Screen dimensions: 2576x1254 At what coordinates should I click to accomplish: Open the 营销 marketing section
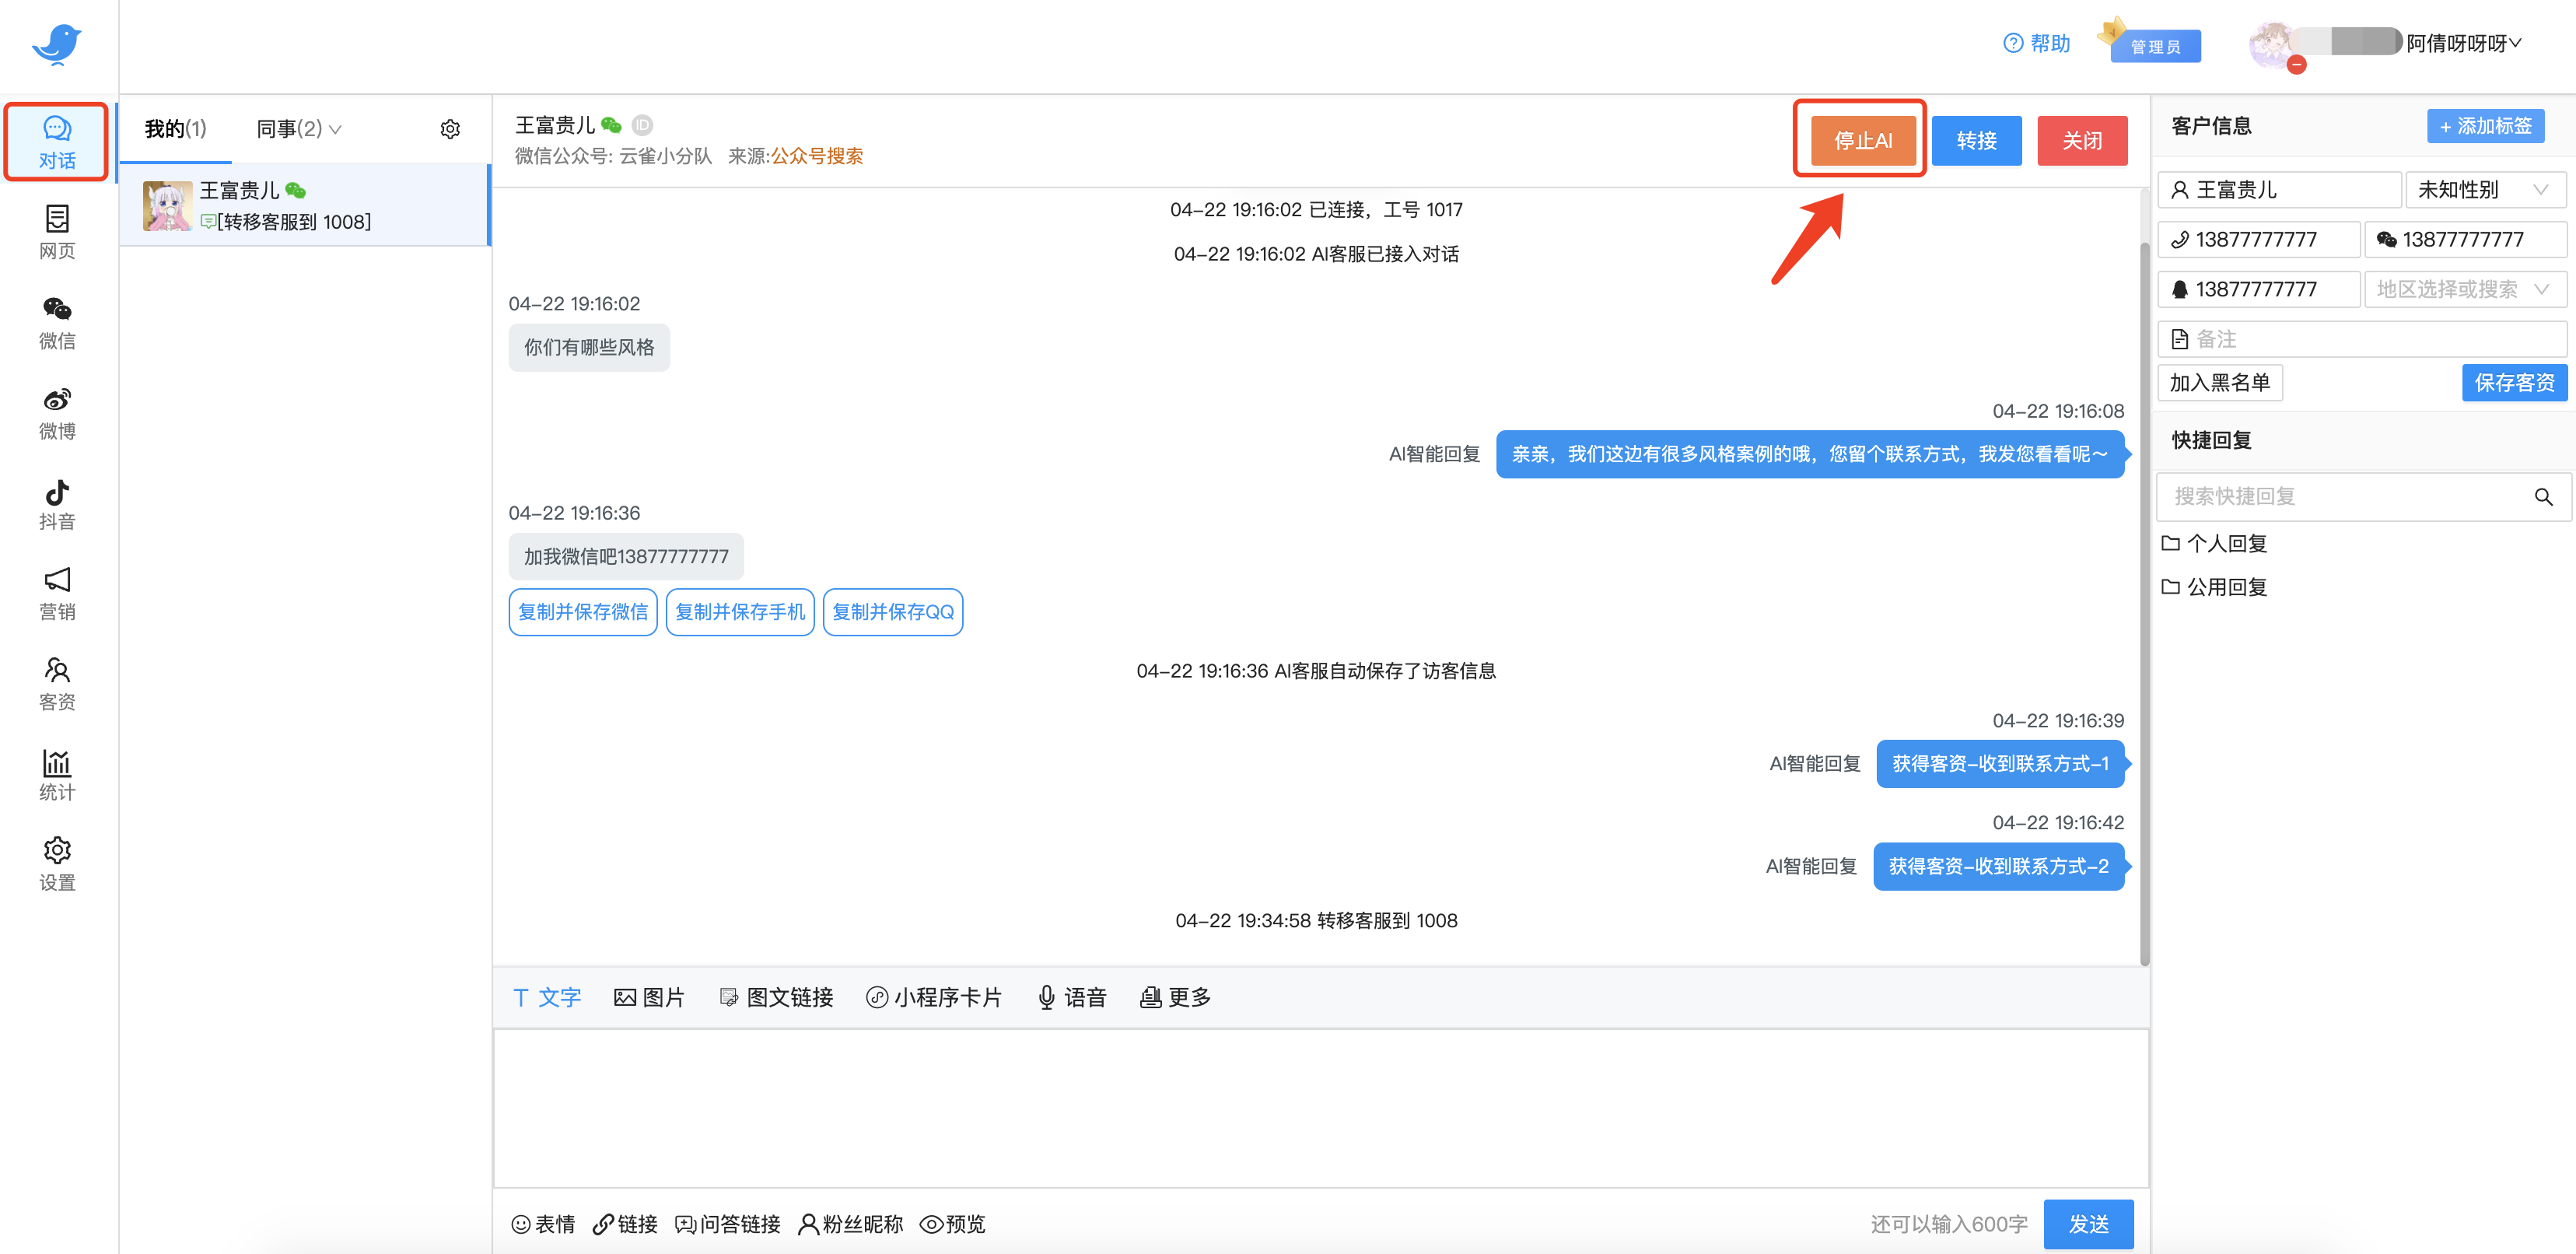(56, 593)
